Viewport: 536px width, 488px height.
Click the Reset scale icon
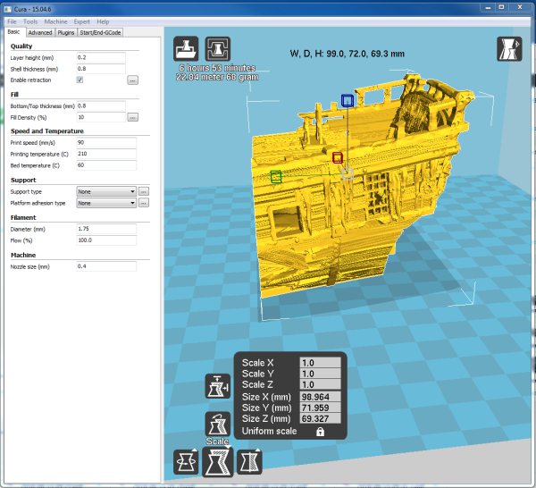[x=217, y=424]
